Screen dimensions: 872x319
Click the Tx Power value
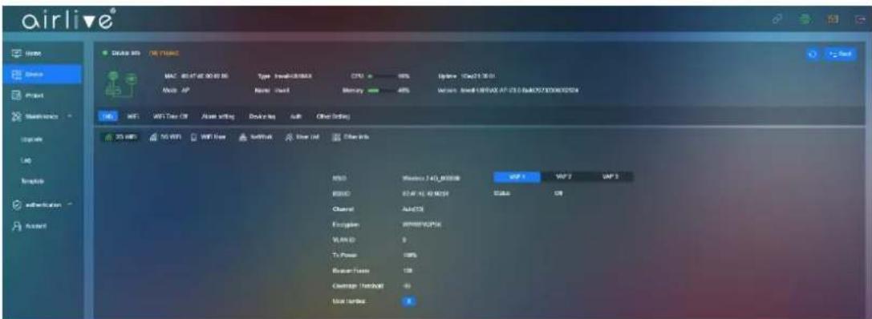tap(409, 255)
